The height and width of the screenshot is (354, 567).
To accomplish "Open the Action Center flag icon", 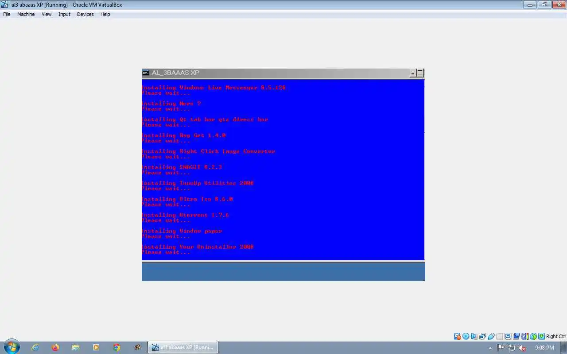I will point(501,348).
